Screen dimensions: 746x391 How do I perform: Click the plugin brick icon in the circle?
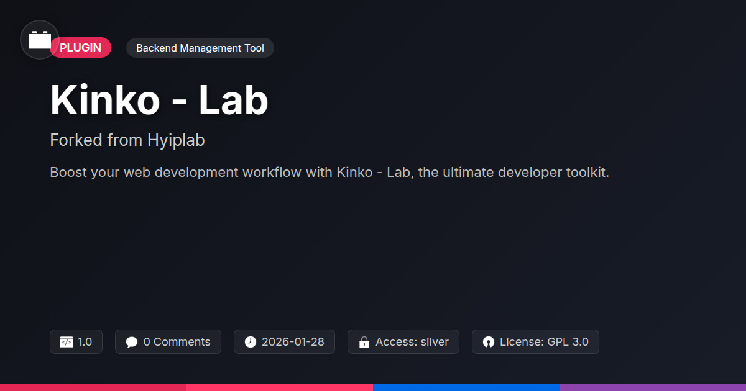pos(40,40)
